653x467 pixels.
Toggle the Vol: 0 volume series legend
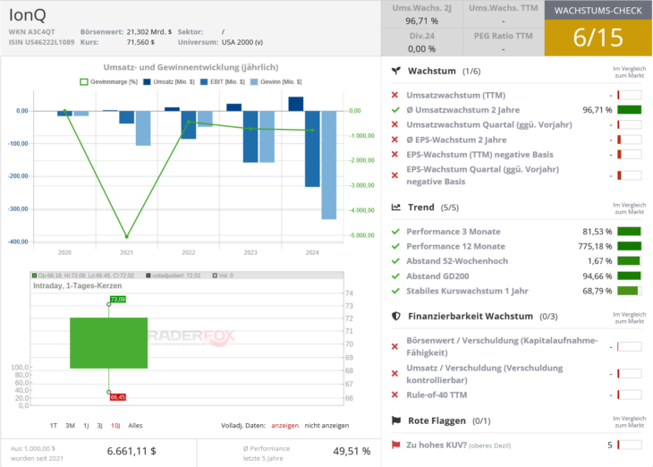click(223, 276)
